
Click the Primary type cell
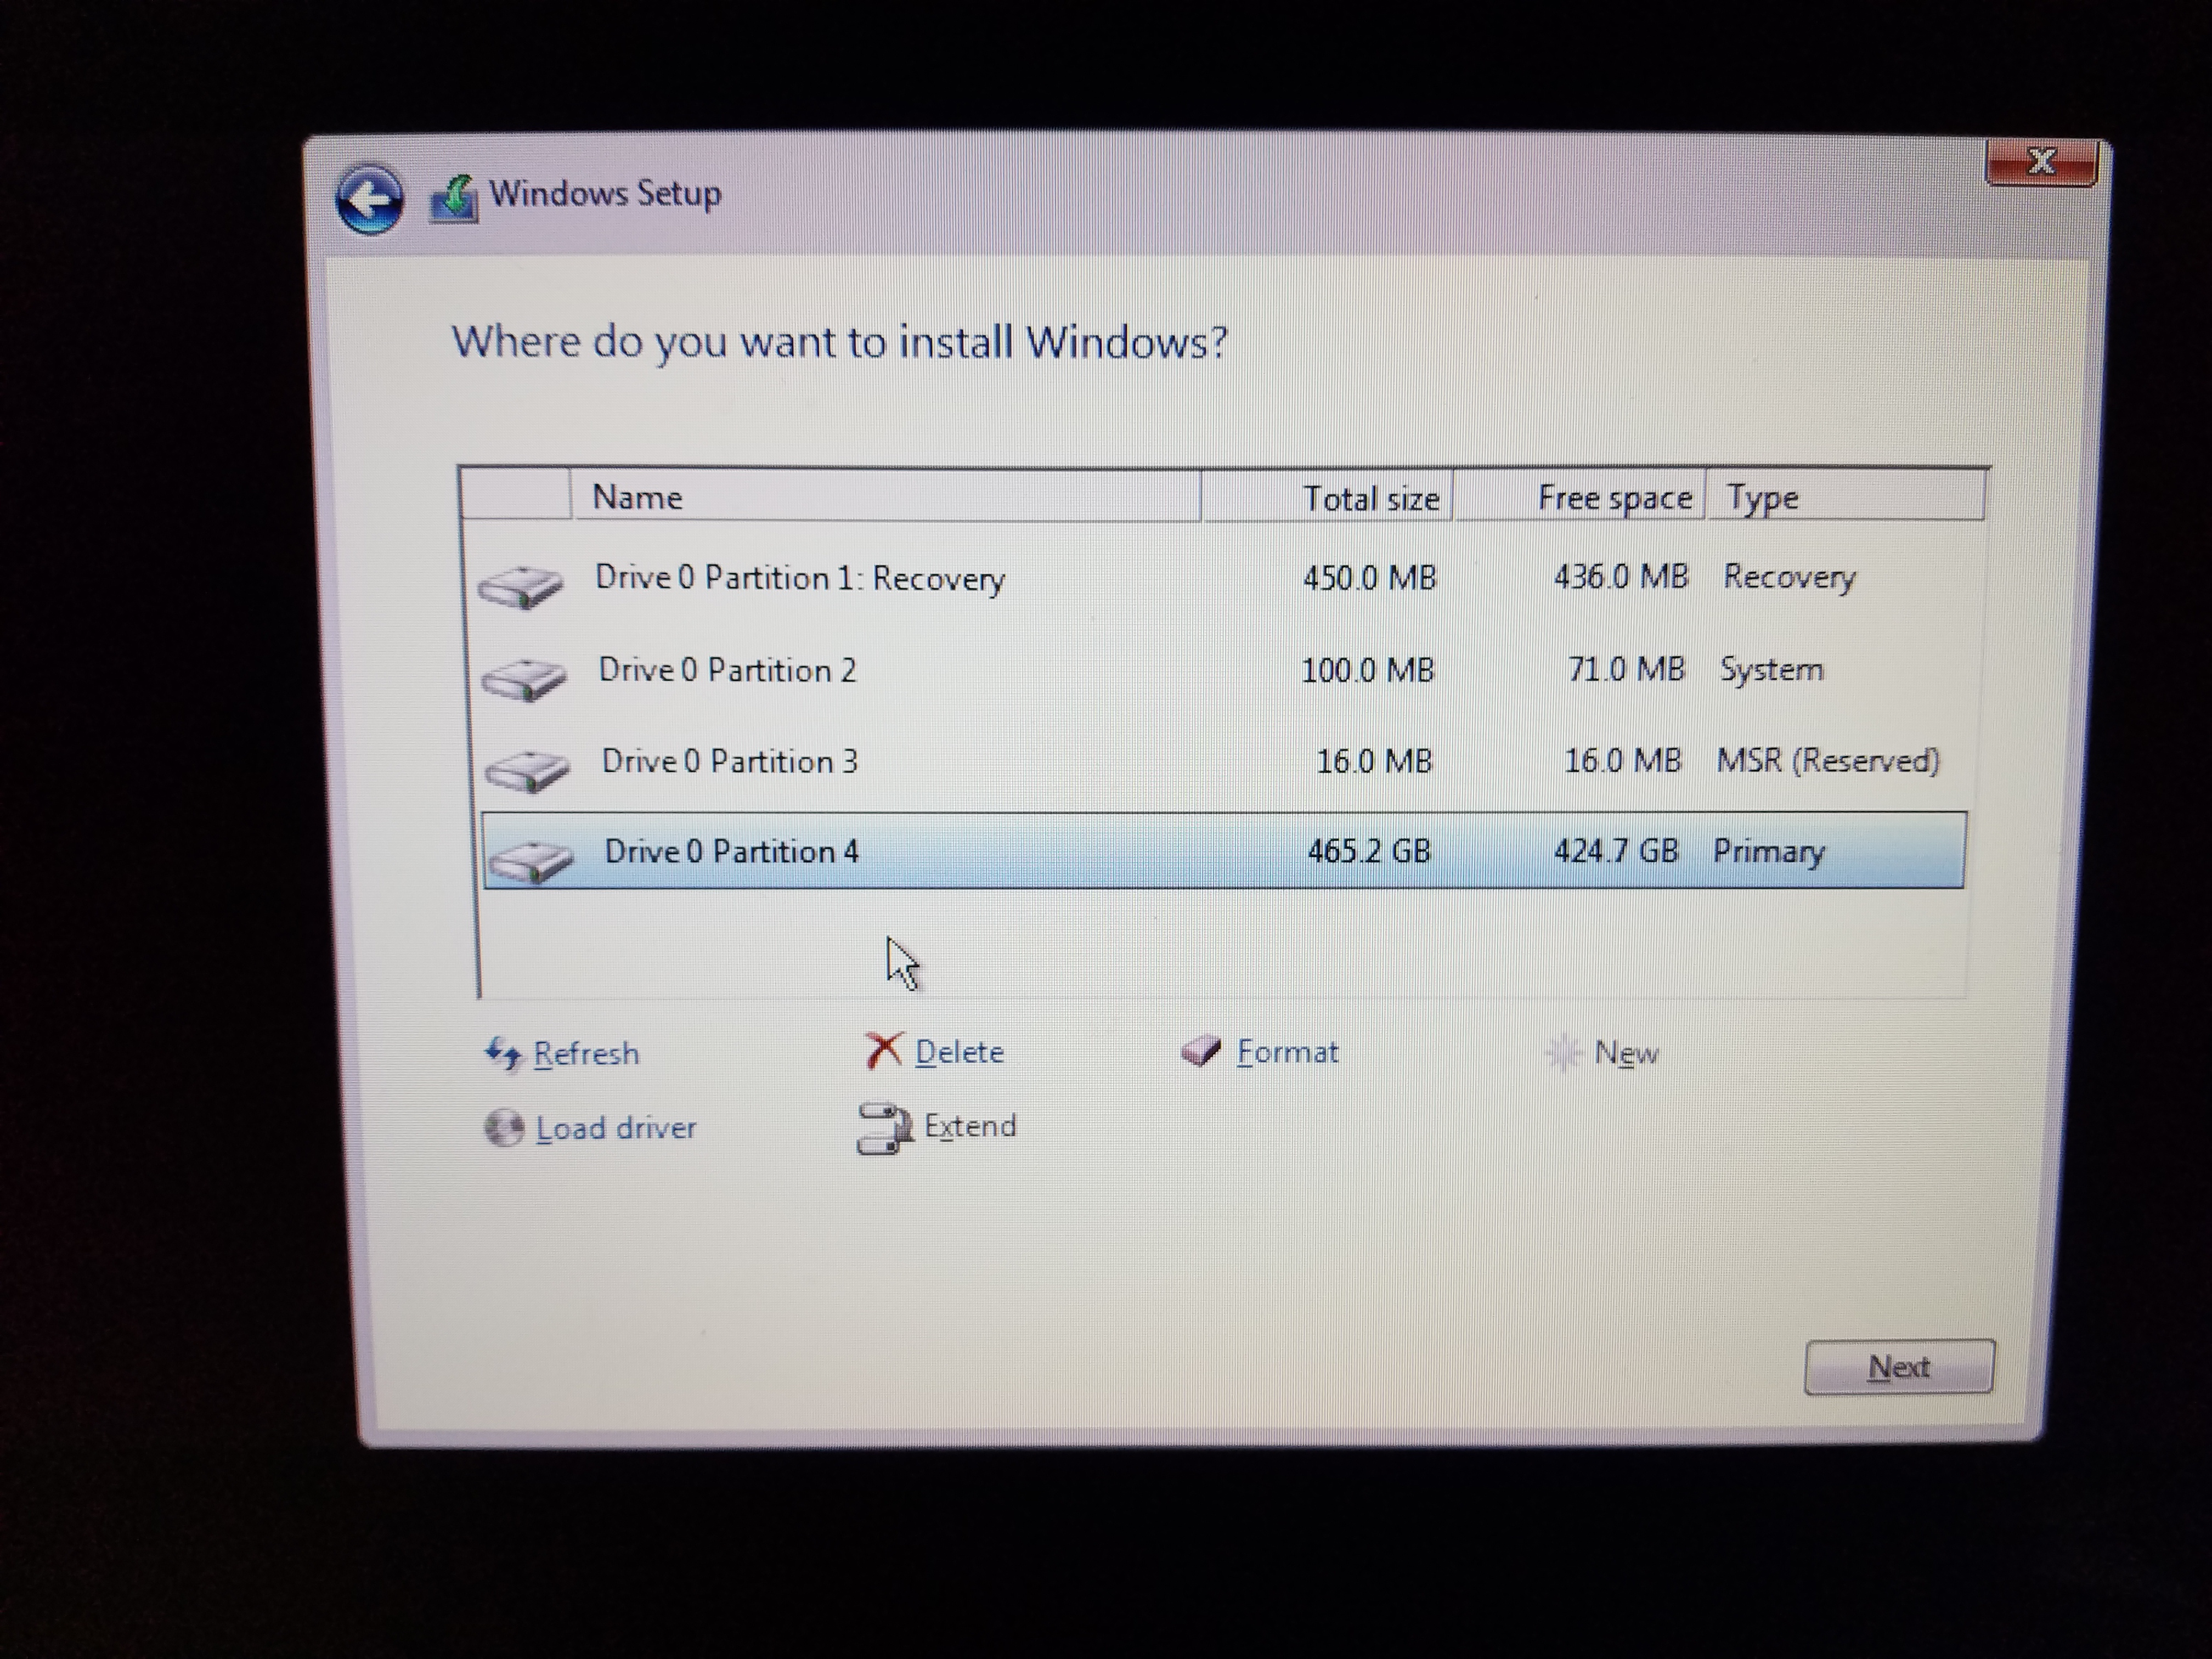1769,852
